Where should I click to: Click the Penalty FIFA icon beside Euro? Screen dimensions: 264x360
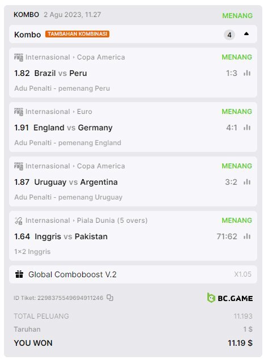click(19, 112)
